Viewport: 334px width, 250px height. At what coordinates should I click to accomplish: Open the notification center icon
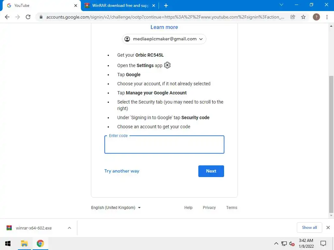(323, 243)
